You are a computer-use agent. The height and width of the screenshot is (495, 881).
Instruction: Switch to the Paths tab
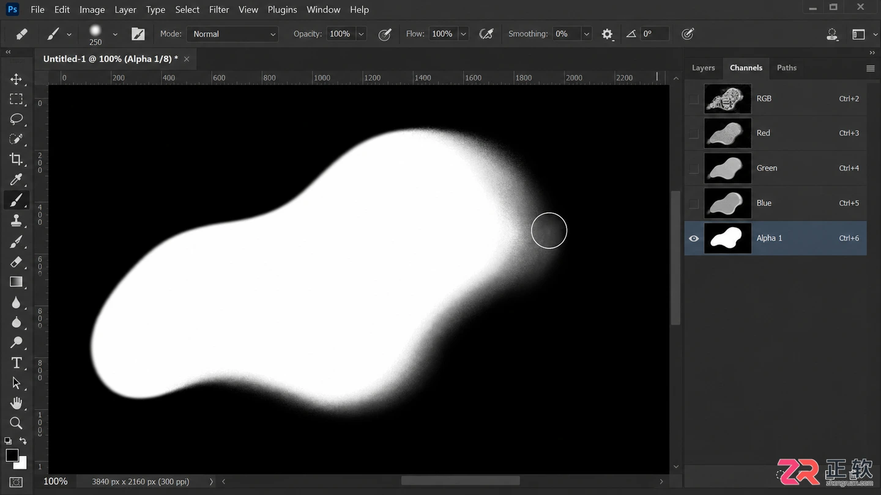click(787, 68)
